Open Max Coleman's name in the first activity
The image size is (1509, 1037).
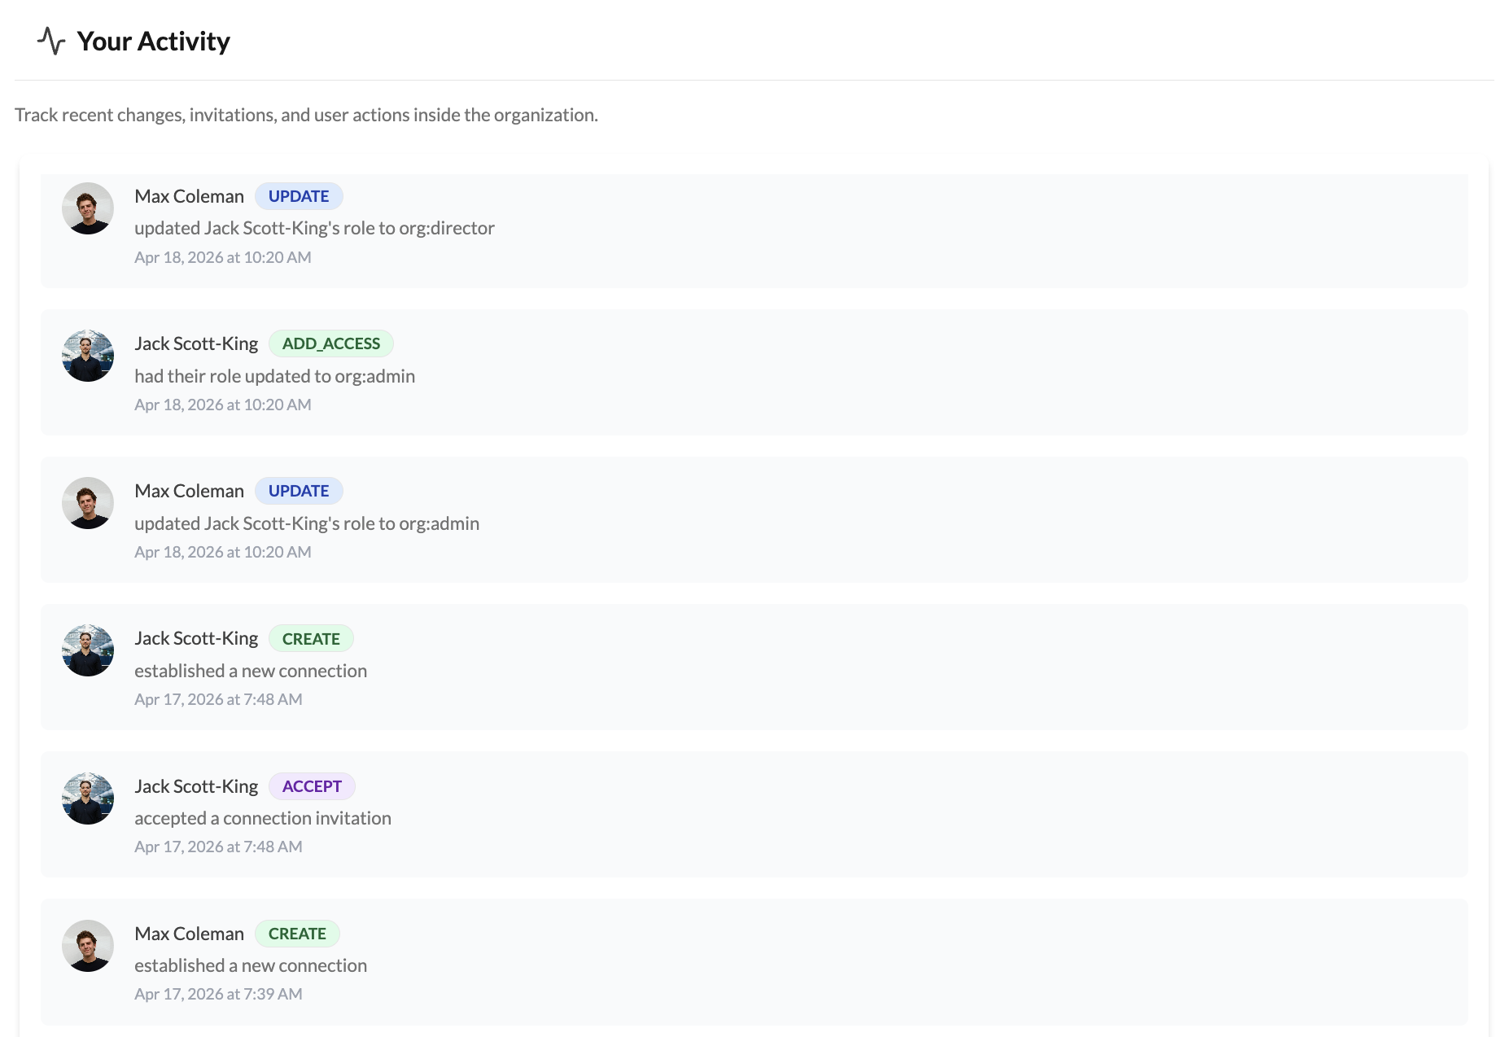pos(189,196)
